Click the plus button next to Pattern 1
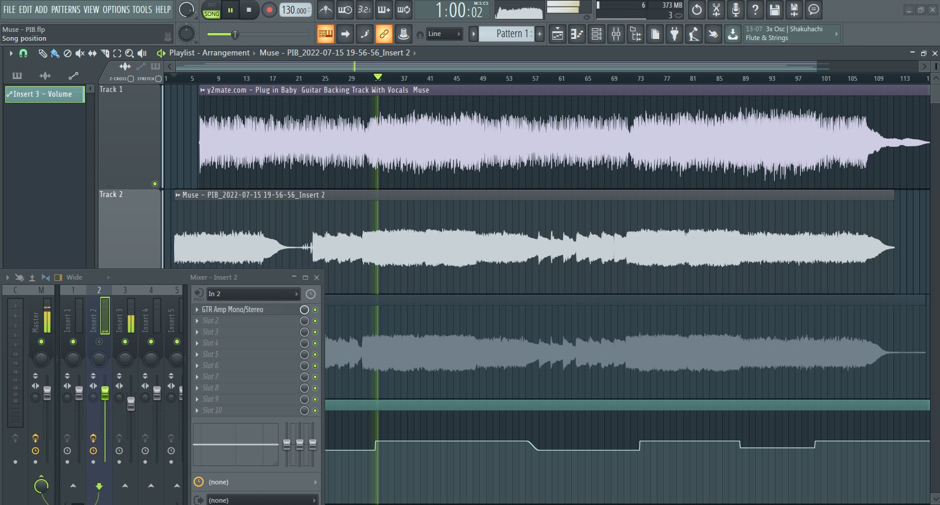Image resolution: width=940 pixels, height=505 pixels. [x=539, y=34]
